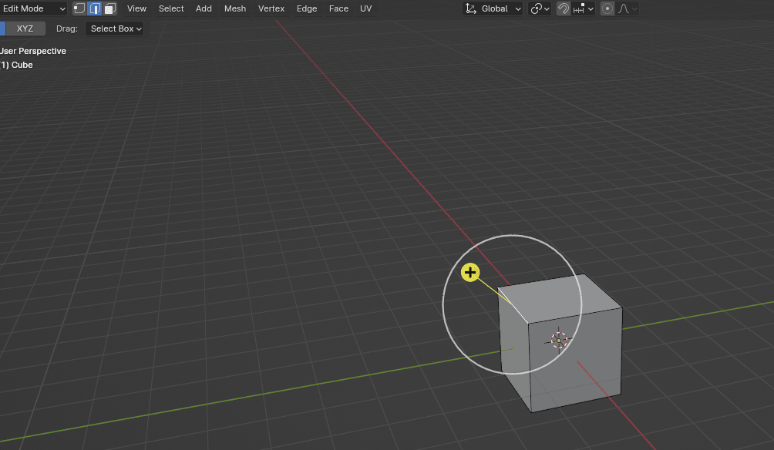Open the proportional editing falloff menu
774x450 pixels.
click(x=628, y=8)
